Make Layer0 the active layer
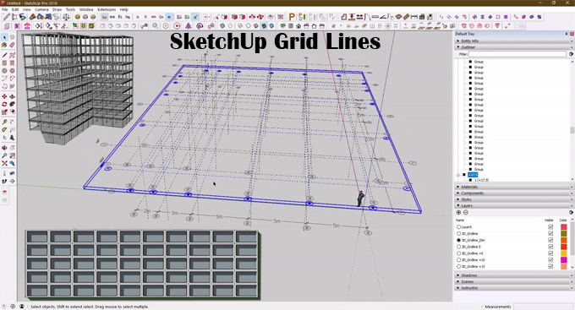The image size is (575, 310). [459, 227]
